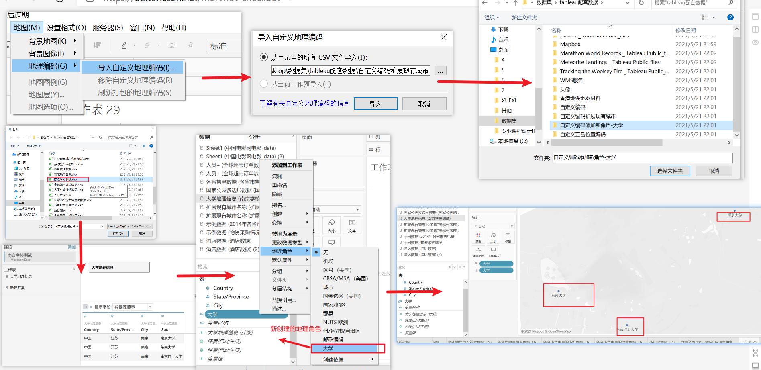This screenshot has width=761, height=370.
Task: Select the 音乐 music shortcut
Action: pos(500,40)
